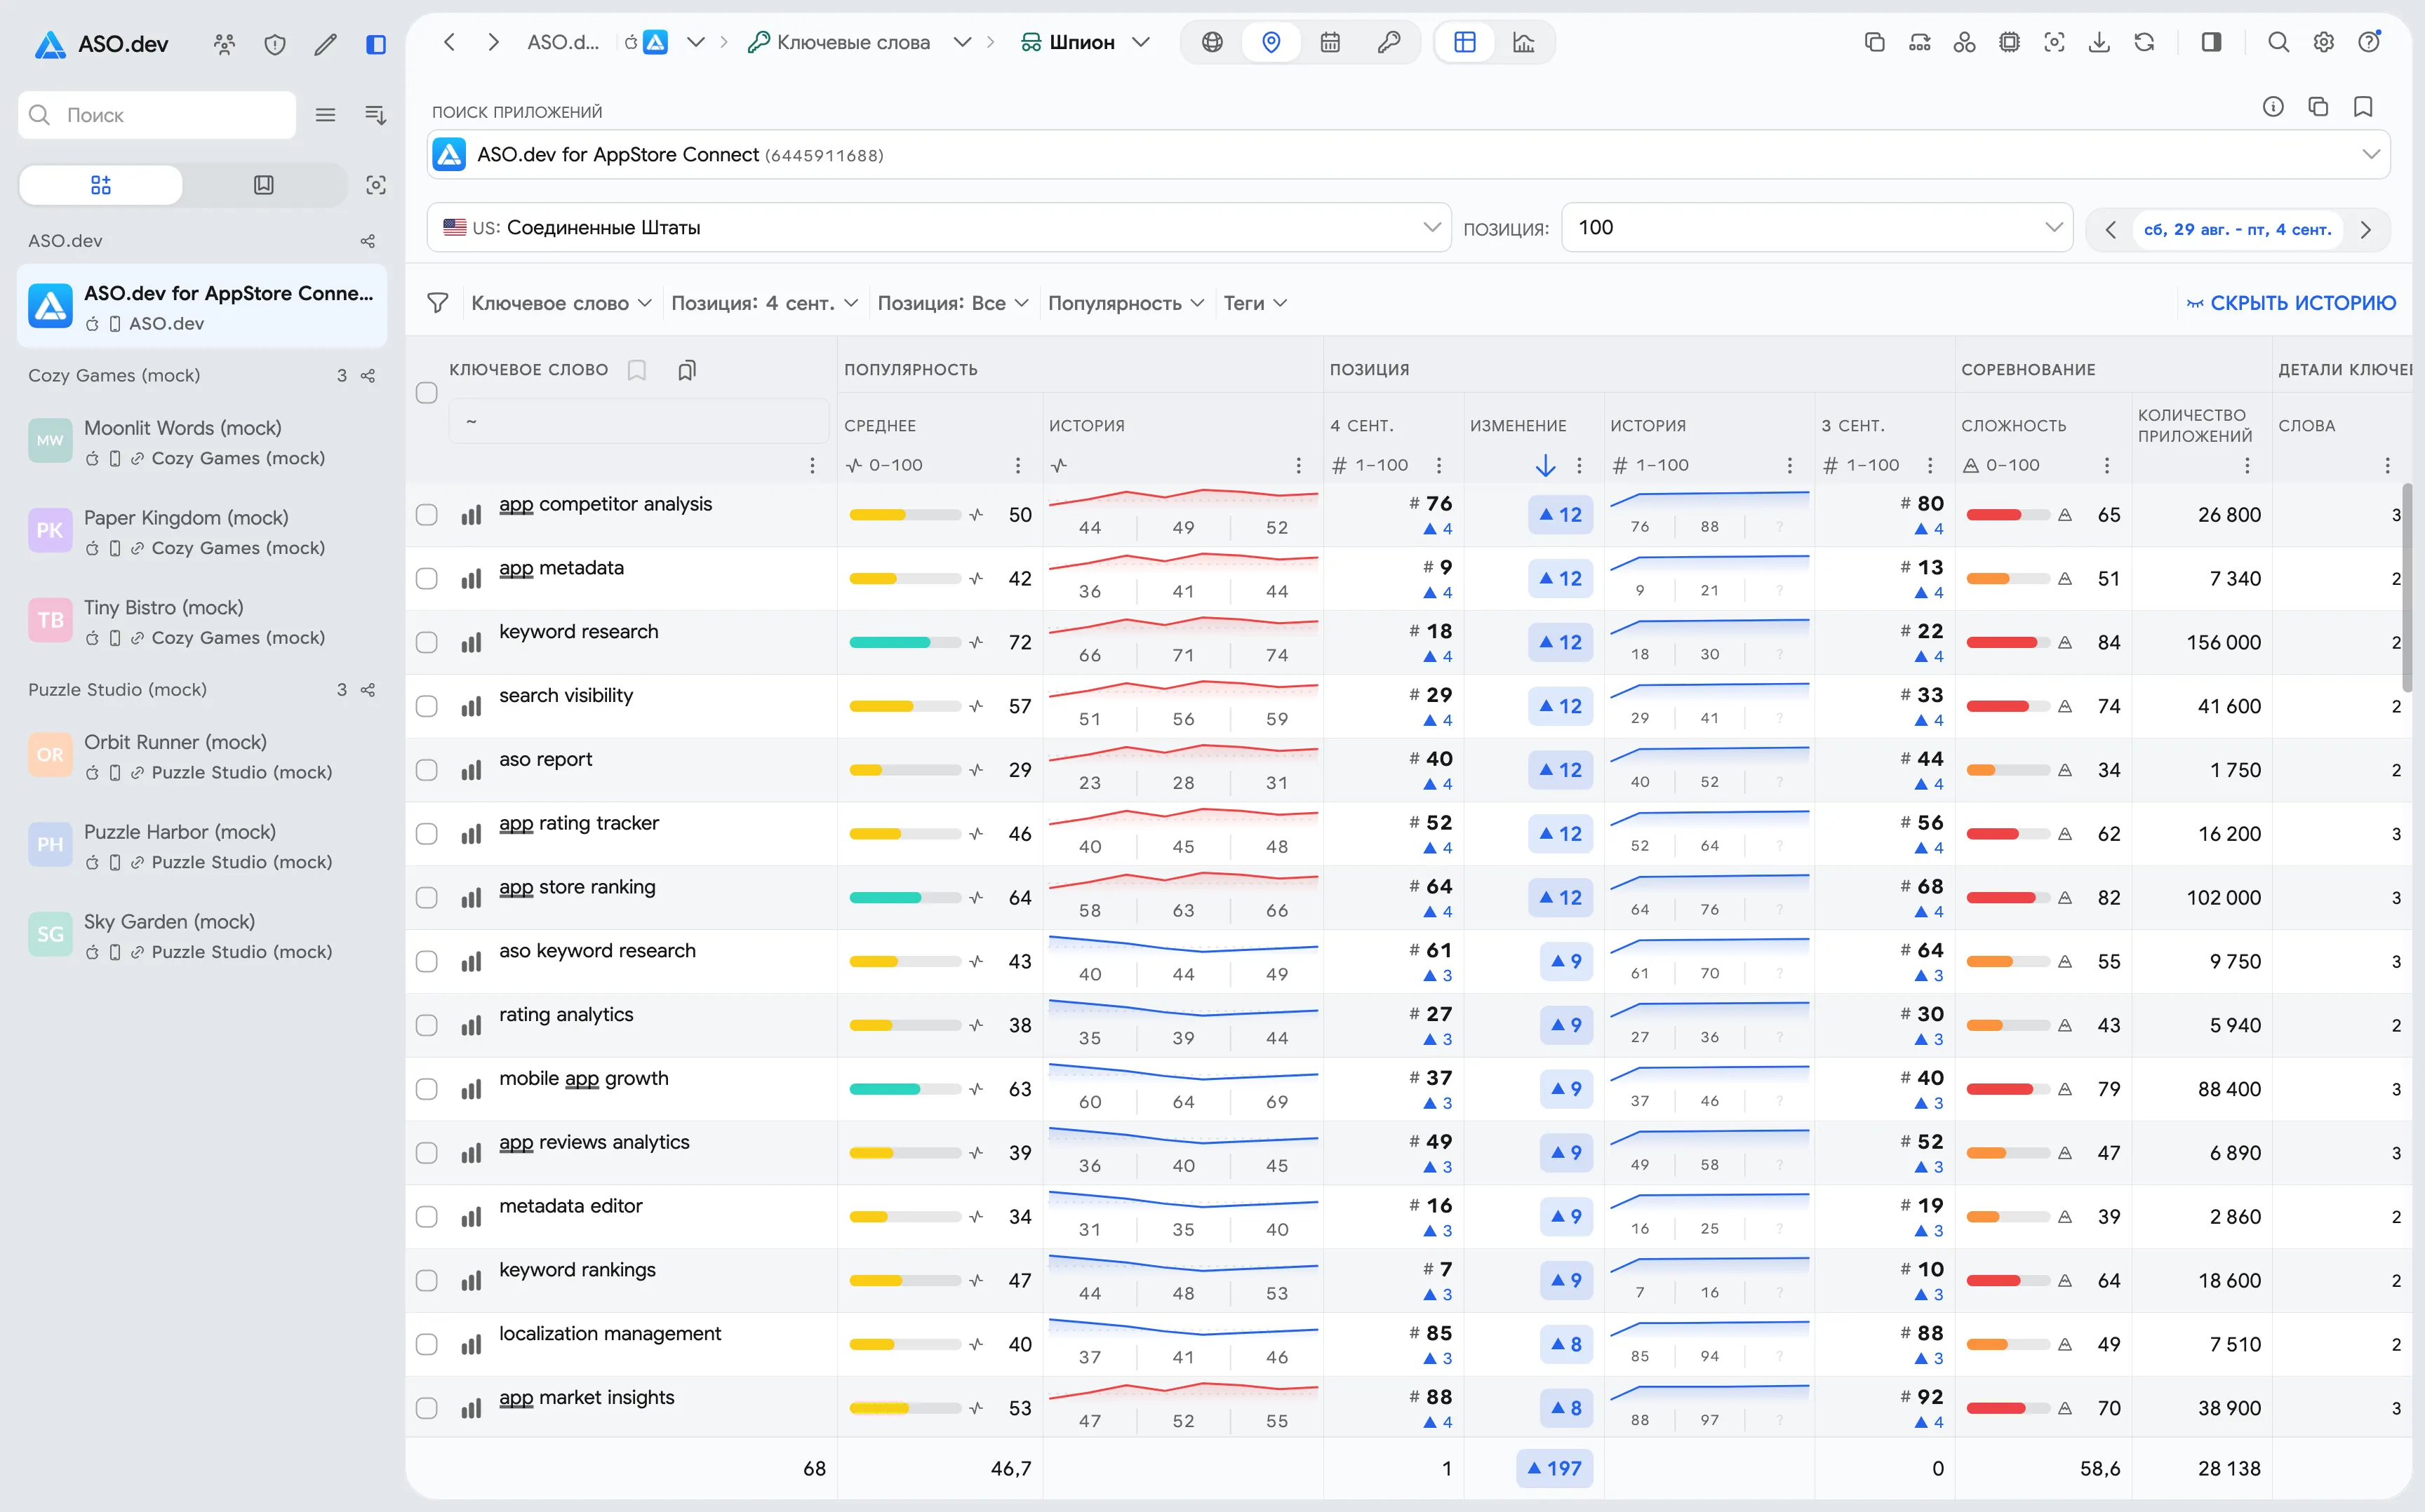Viewport: 2425px width, 1512px height.
Task: Open the search magnifier in top right
Action: [2278, 42]
